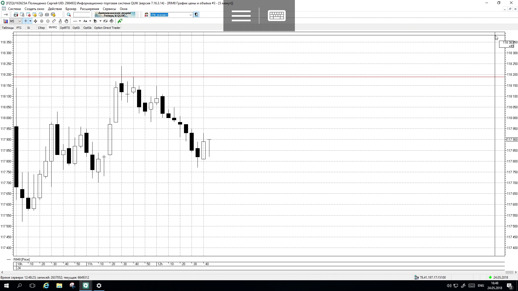Click the move crosshair arrows tool
Image resolution: width=518 pixels, height=291 pixels.
point(35,21)
